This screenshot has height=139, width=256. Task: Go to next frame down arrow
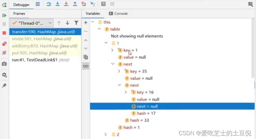point(67,23)
